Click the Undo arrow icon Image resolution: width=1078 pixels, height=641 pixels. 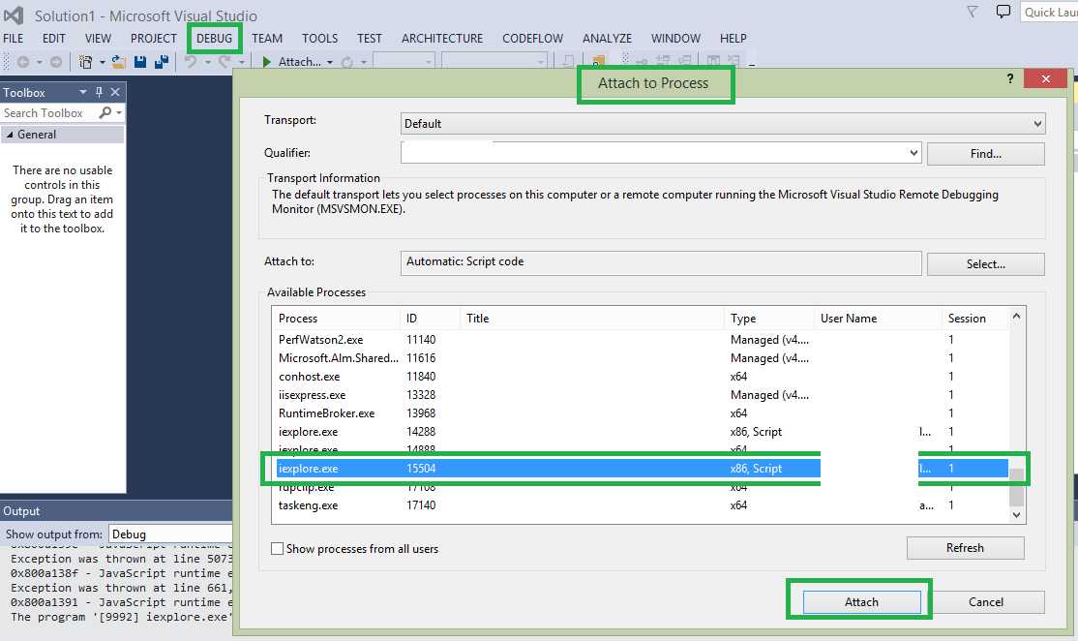pos(191,62)
